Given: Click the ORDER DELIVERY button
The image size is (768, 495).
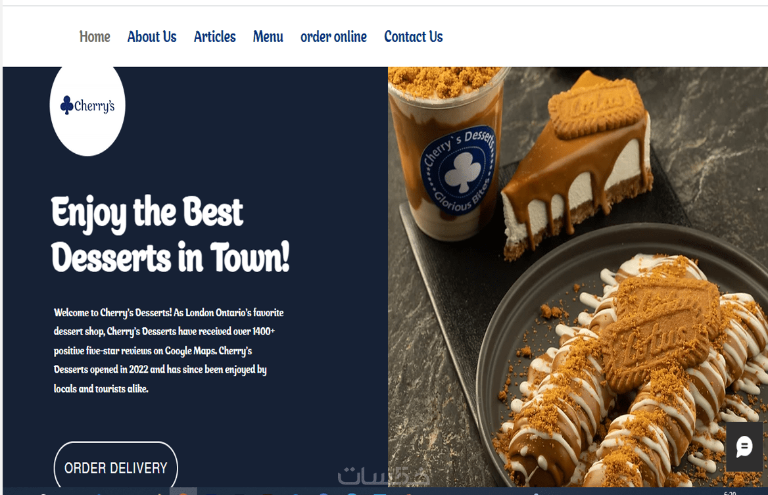Looking at the screenshot, I should 116,467.
